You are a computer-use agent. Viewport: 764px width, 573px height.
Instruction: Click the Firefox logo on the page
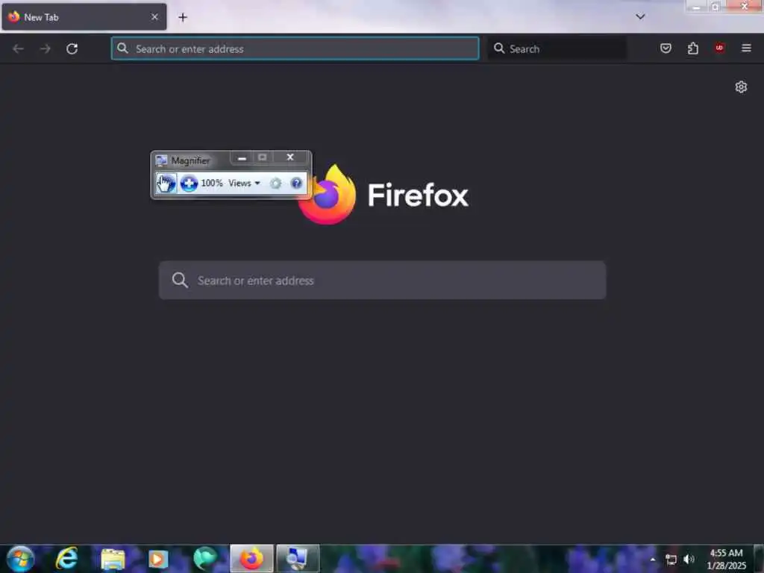click(328, 195)
